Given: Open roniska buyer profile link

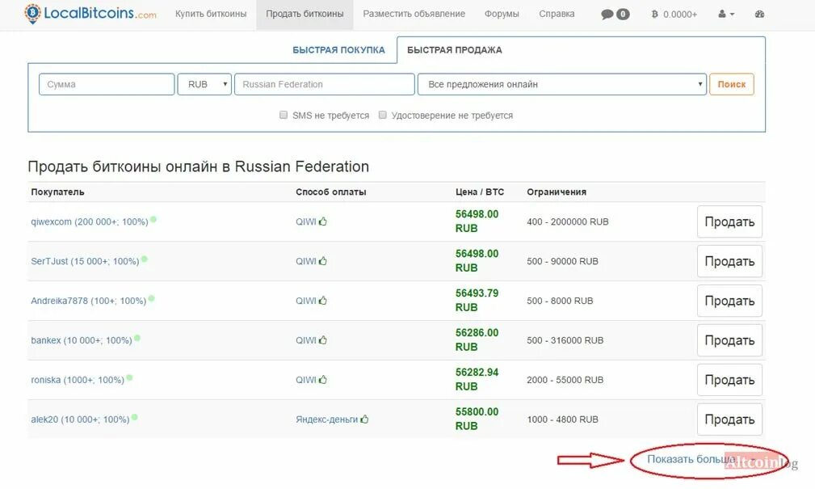Looking at the screenshot, I should pos(78,380).
